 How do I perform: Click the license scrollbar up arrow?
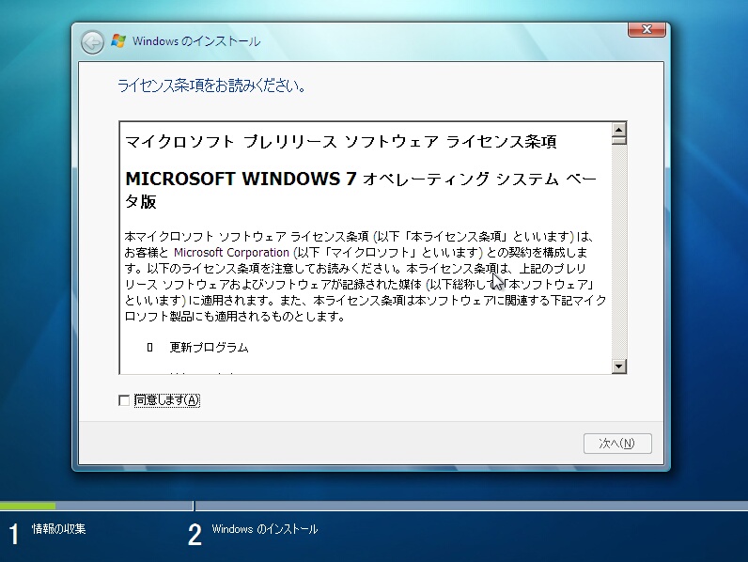(618, 130)
